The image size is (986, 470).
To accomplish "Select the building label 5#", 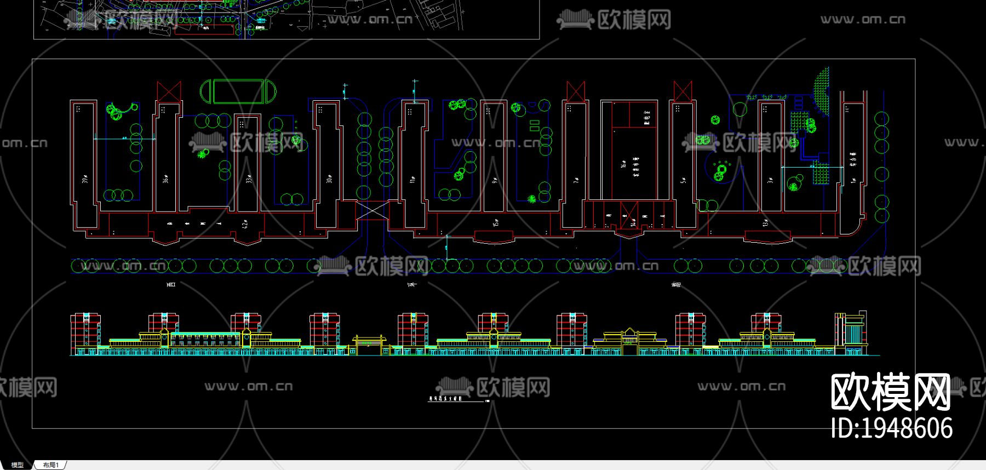I will point(684,179).
